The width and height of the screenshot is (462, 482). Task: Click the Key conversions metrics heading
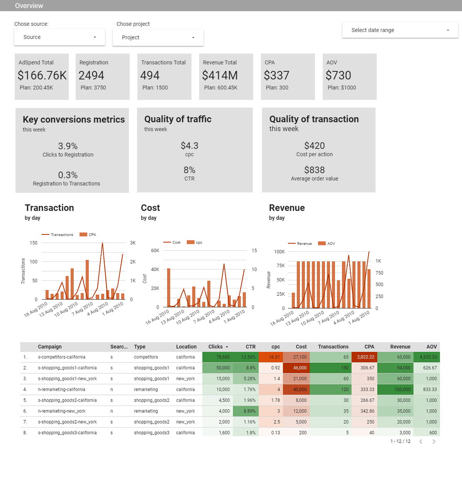(x=74, y=120)
